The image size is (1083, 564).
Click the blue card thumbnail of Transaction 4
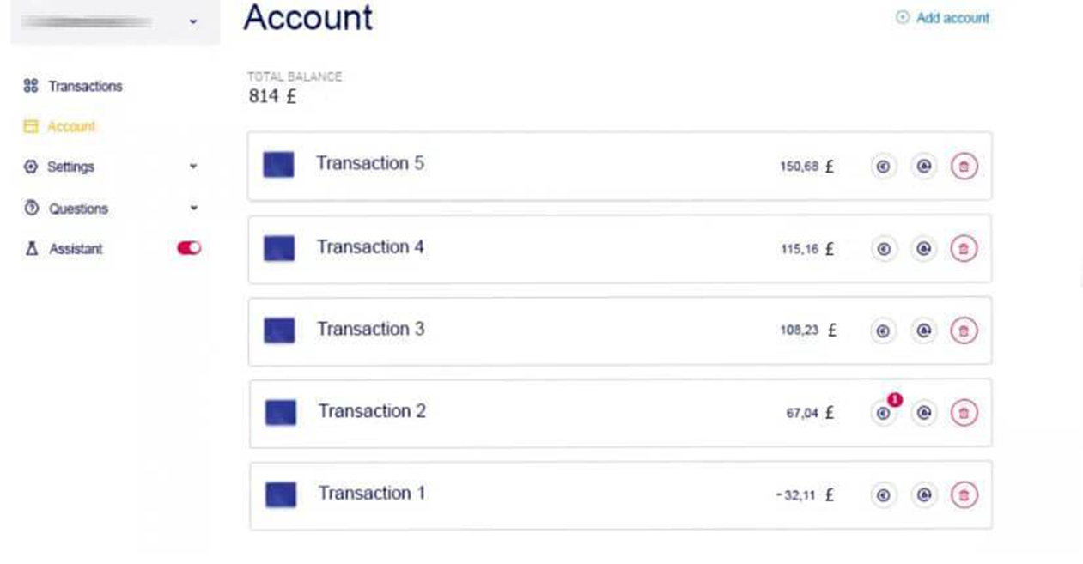(x=279, y=249)
